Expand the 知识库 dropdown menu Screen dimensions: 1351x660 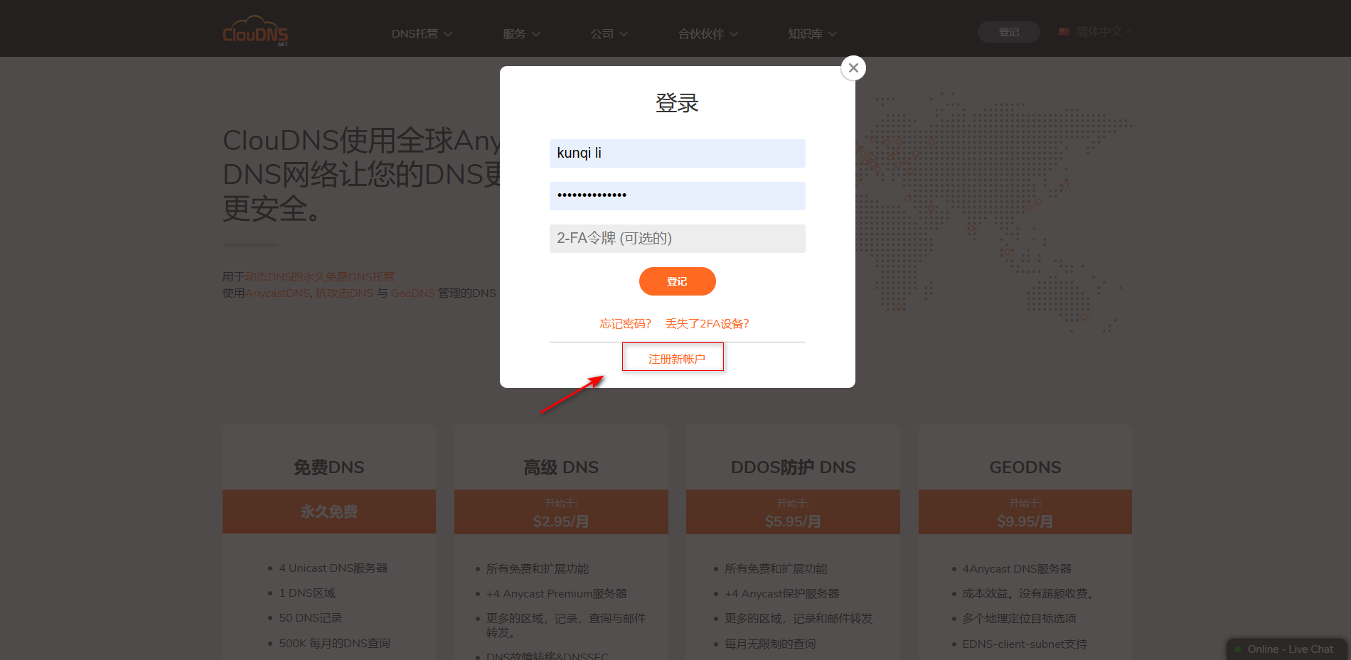point(812,34)
